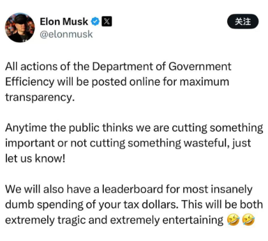Click the line "Efficiency will be posted online"
Screen dimensions: 268x241
pos(117,82)
